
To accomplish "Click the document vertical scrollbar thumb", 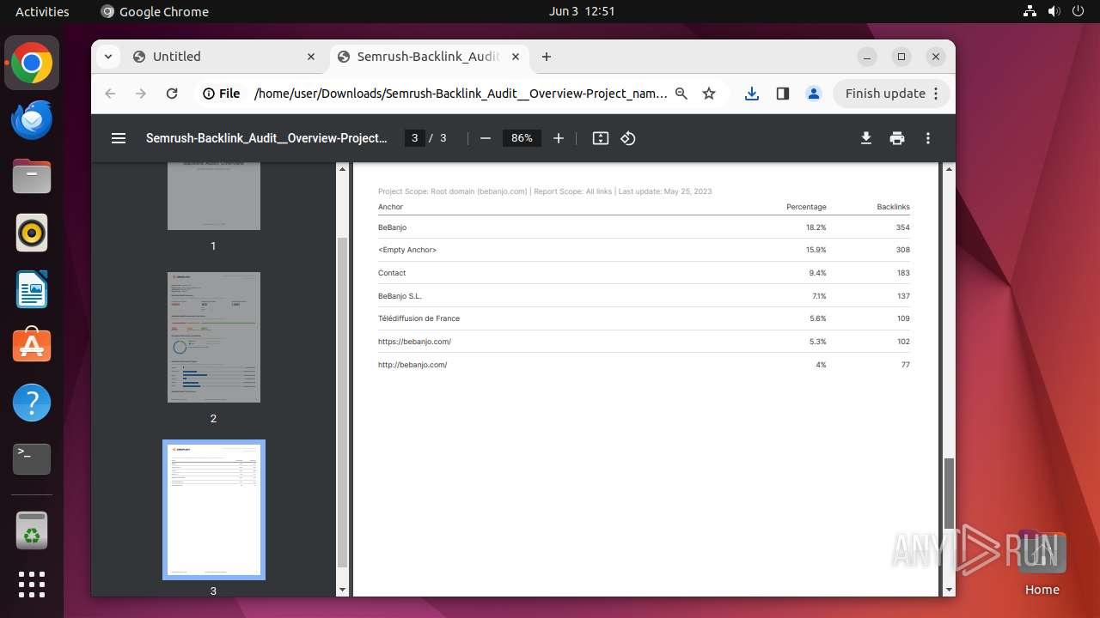I will pos(950,494).
